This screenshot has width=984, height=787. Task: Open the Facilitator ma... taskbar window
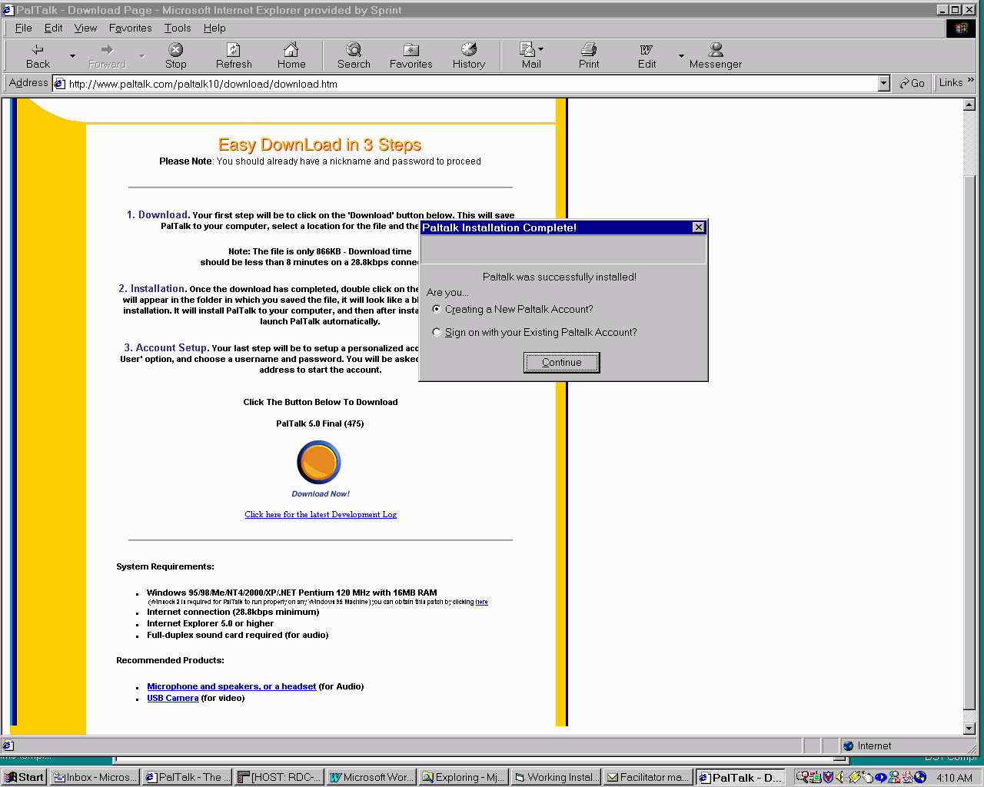coord(647,777)
